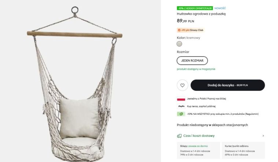Expand Czas i koszt dostawy chevron
The width and height of the screenshot is (278, 162).
263,136
